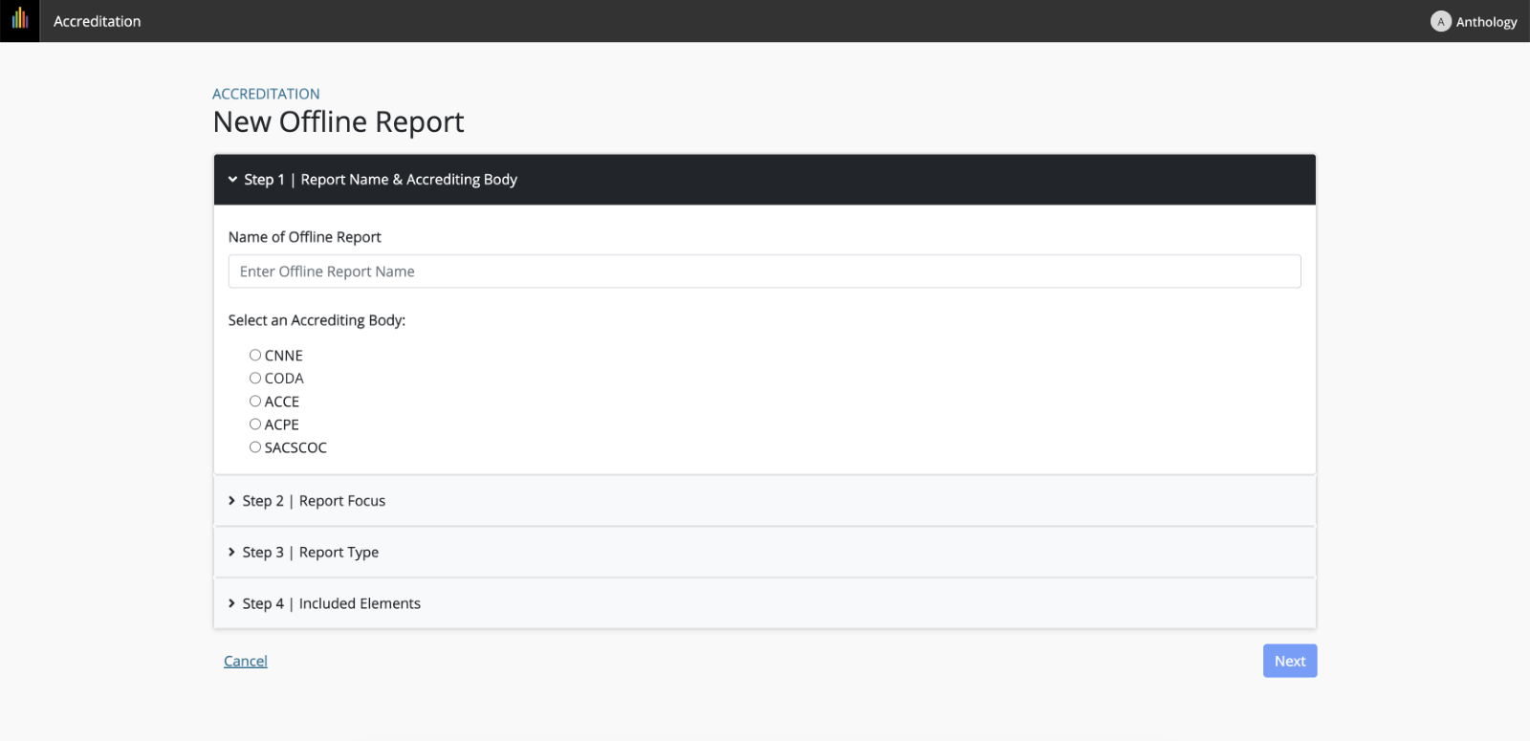This screenshot has height=741, width=1530.
Task: Expand Step 2 Report Focus chevron
Action: click(x=231, y=501)
